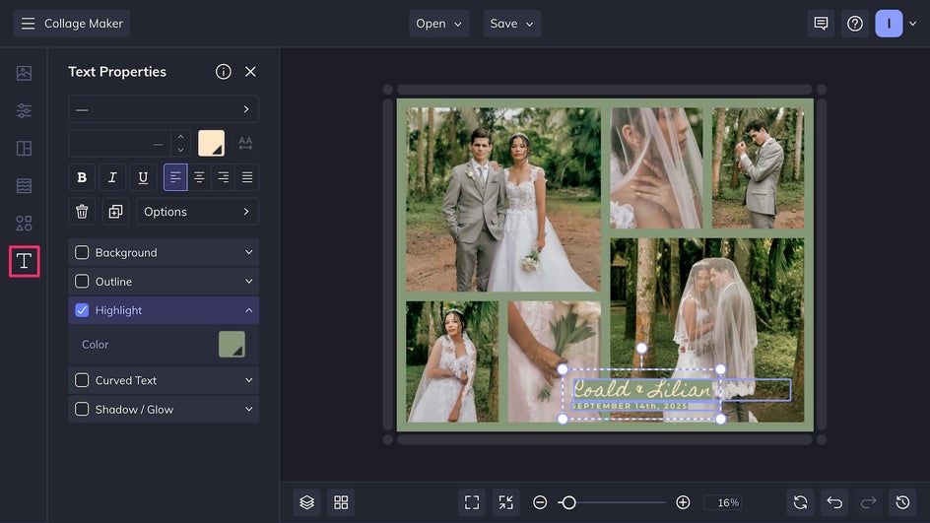Expand the account dropdown arrow
This screenshot has width=930, height=523.
pyautogui.click(x=913, y=24)
